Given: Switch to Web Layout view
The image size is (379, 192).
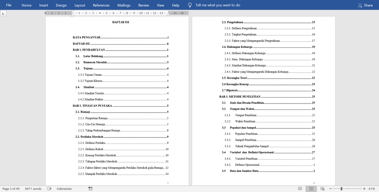Looking at the screenshot, I should [323, 188].
